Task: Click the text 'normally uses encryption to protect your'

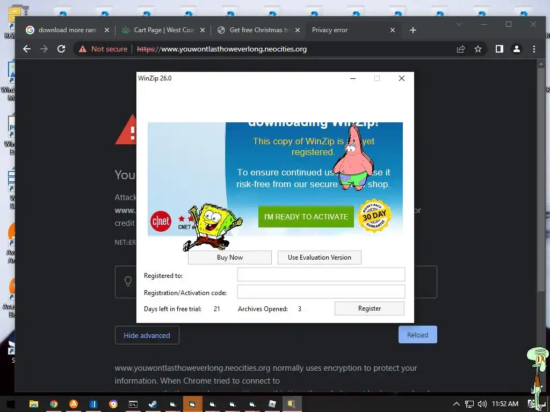Action: point(345,368)
